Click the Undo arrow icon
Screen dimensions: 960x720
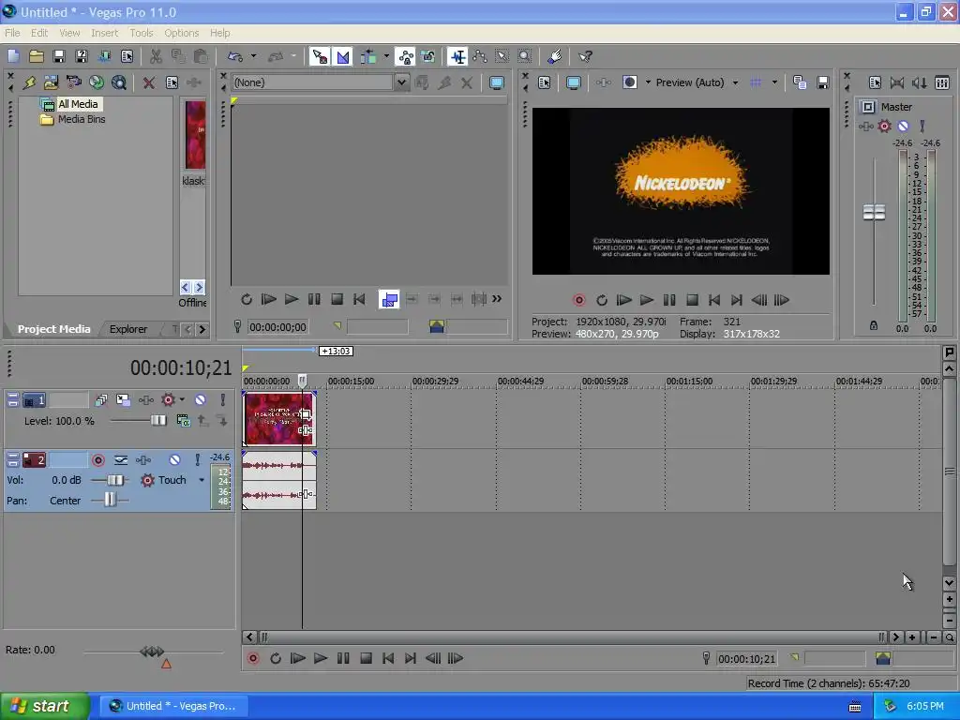tap(235, 56)
